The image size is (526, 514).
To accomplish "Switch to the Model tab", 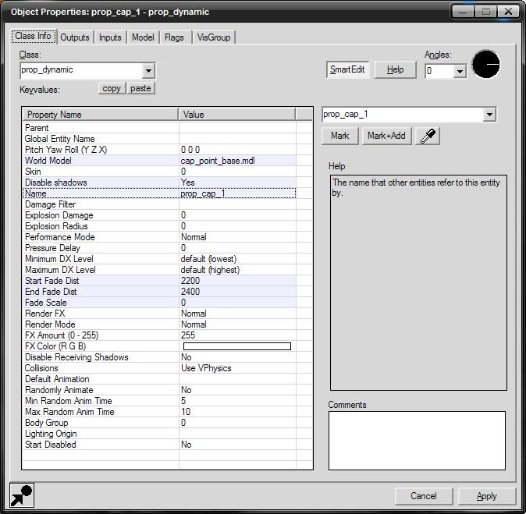I will (143, 37).
